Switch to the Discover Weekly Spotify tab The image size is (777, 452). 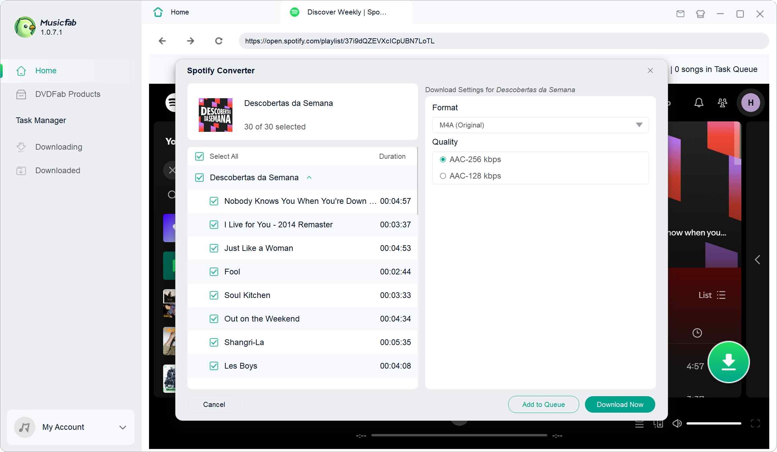[346, 12]
